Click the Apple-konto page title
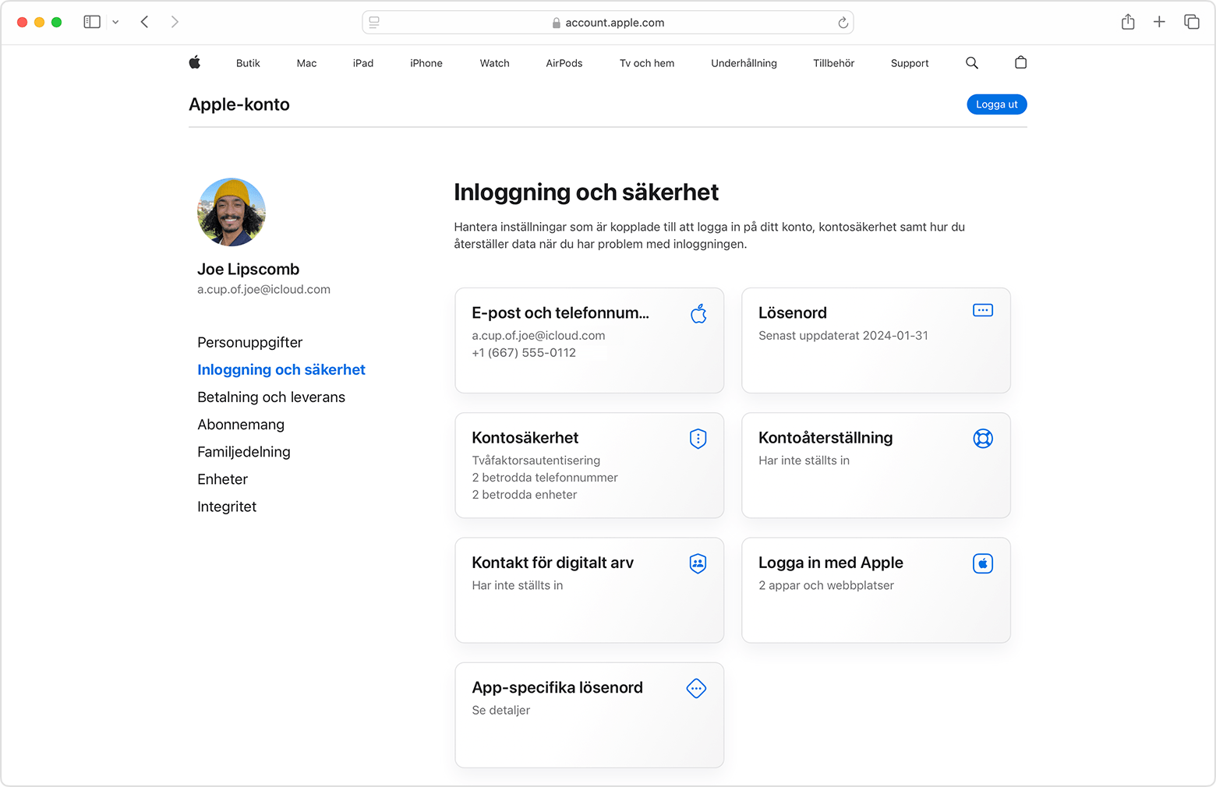Screen dimensions: 1216x787 [239, 104]
